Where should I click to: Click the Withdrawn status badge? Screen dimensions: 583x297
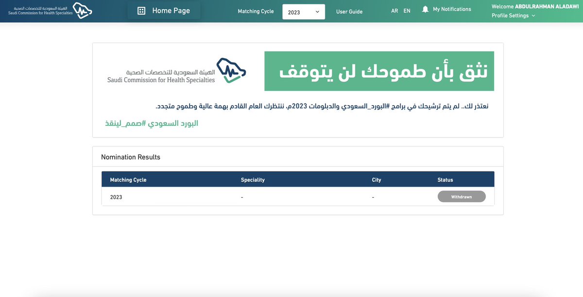(x=461, y=196)
